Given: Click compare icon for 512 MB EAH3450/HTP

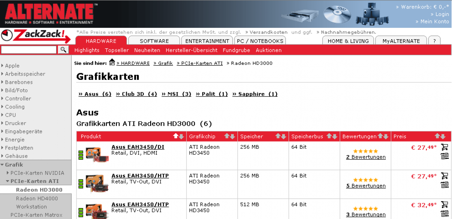Looking at the screenshot, I should point(445,213).
